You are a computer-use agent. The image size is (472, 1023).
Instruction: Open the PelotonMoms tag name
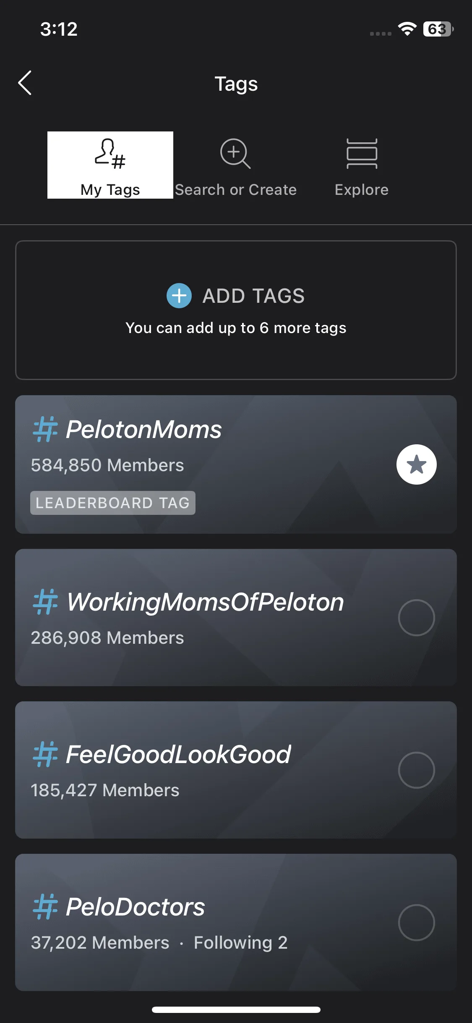pos(143,430)
